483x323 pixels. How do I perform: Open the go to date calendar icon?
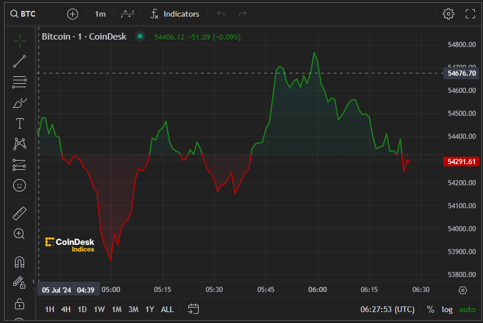point(194,309)
